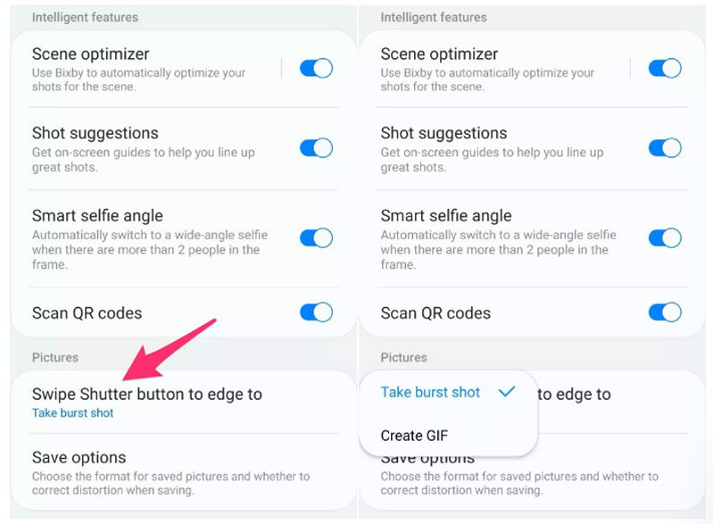Click checkmark icon beside Take burst shot
This screenshot has height=524, width=713.
(x=507, y=392)
